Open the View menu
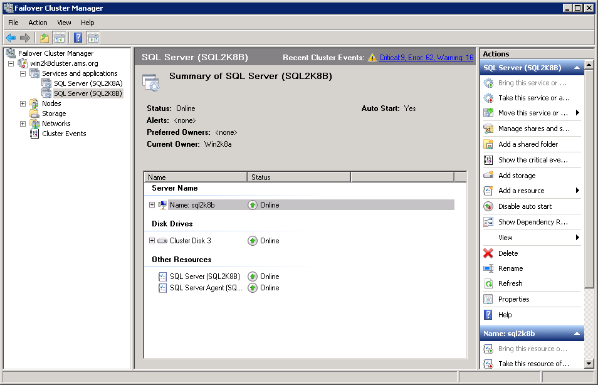The width and height of the screenshot is (598, 385). (x=64, y=23)
